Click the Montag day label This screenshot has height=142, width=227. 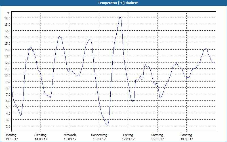(11, 135)
